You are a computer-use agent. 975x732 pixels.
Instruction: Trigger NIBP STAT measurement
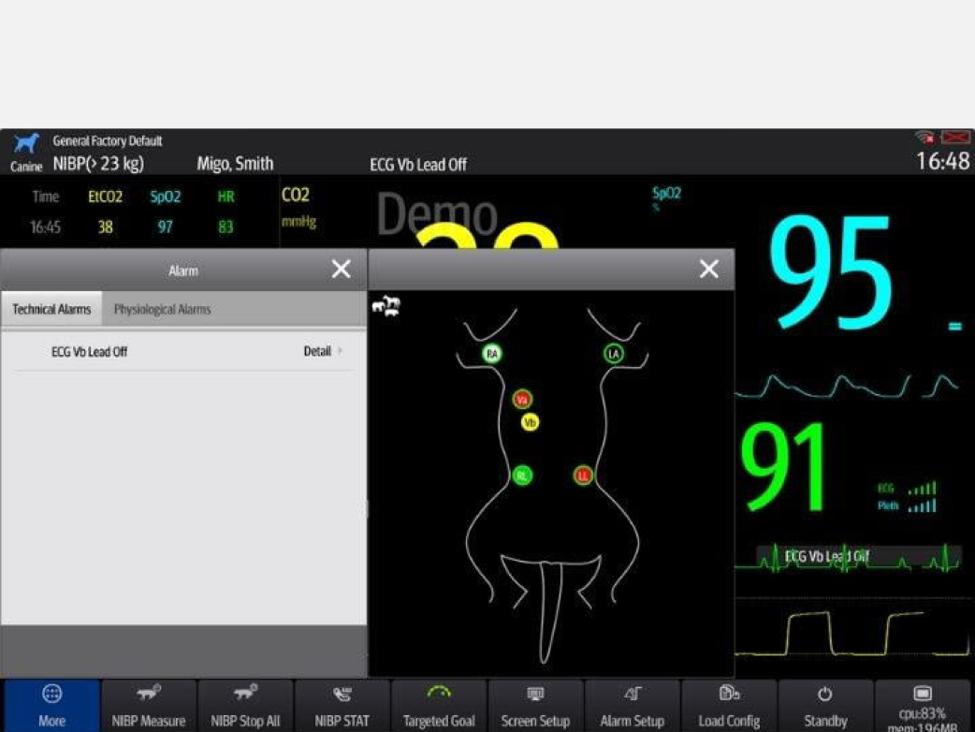pyautogui.click(x=342, y=705)
